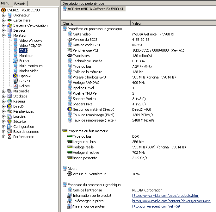The width and height of the screenshot is (216, 212).
Task: Click the Base de données icon
Action: (9, 132)
